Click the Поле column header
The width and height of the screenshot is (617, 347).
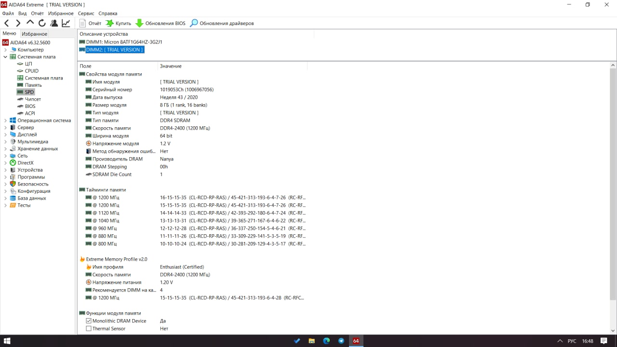118,66
